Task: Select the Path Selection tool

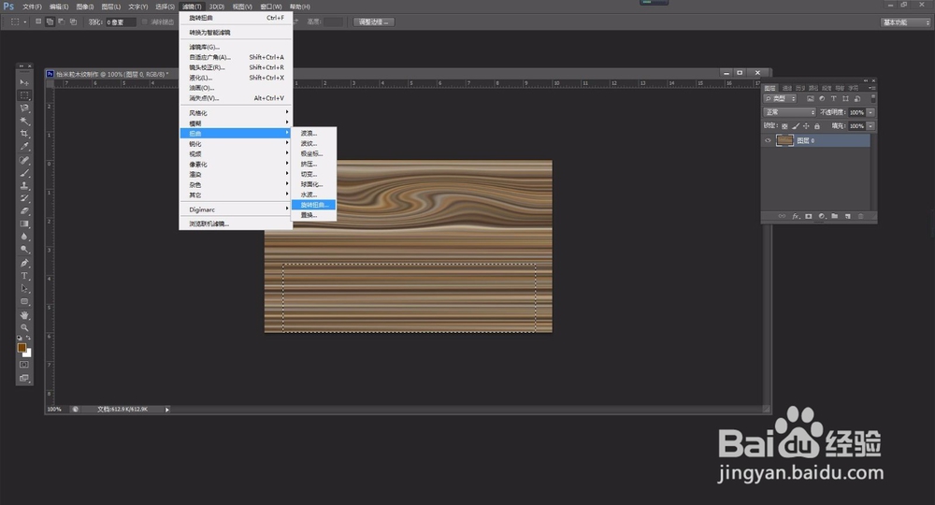Action: (24, 289)
